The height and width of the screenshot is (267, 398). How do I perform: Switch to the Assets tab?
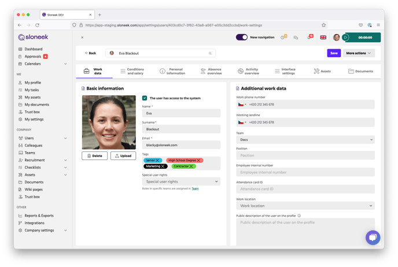pyautogui.click(x=322, y=71)
